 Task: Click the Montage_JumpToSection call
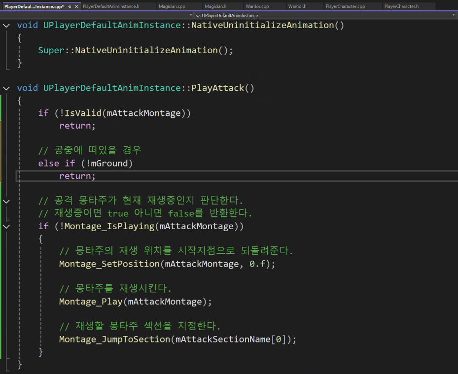[x=114, y=339]
